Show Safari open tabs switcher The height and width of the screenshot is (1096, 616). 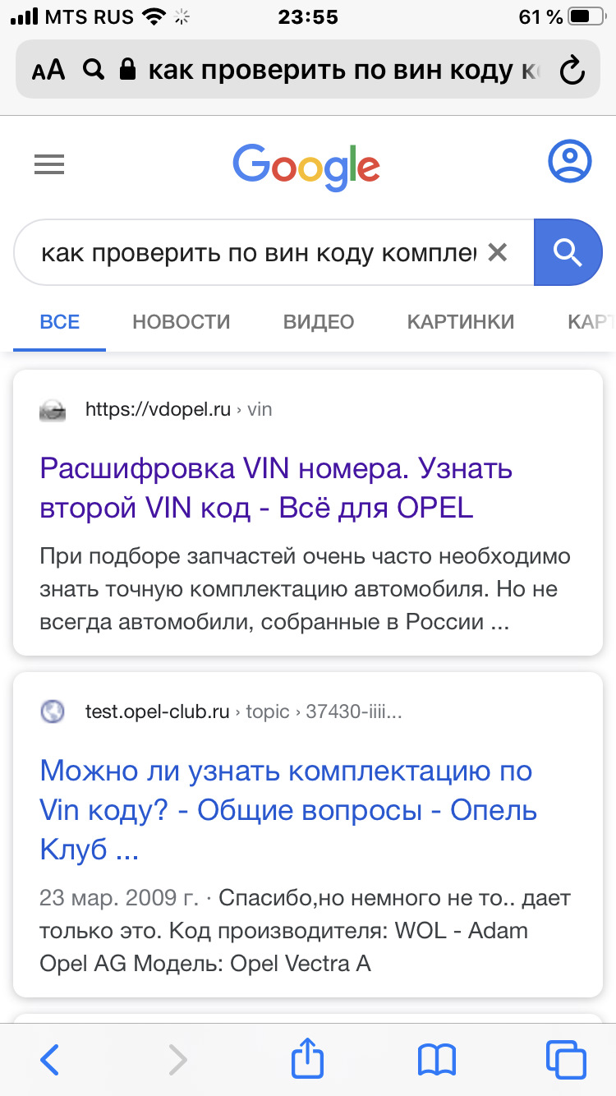click(x=566, y=1060)
